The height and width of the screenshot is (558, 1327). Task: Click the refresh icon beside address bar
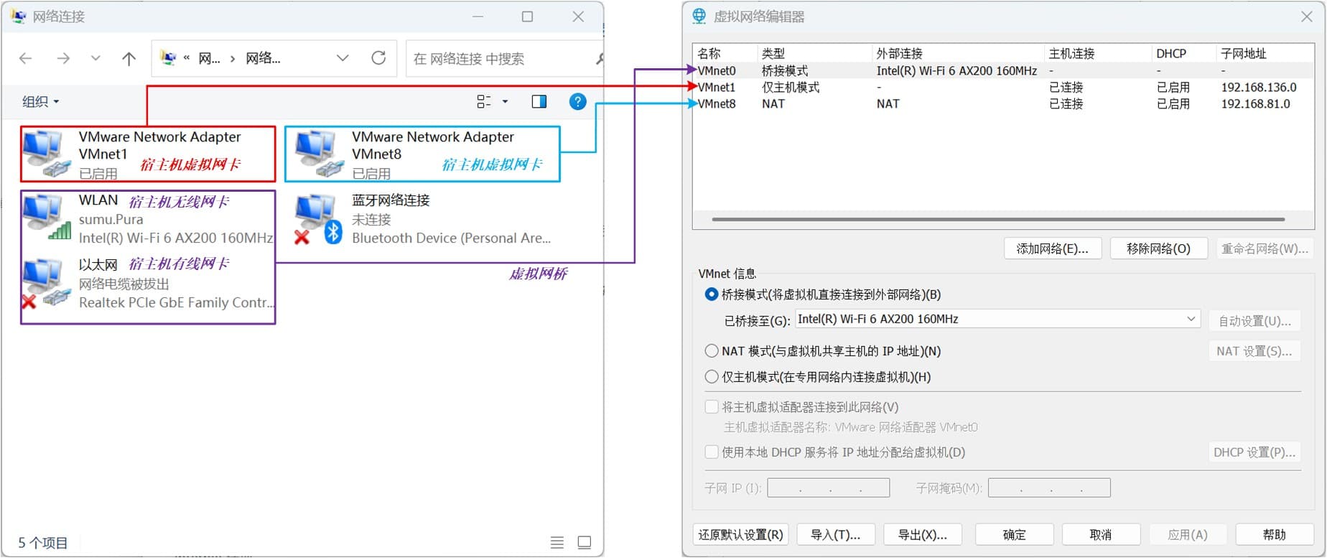378,58
